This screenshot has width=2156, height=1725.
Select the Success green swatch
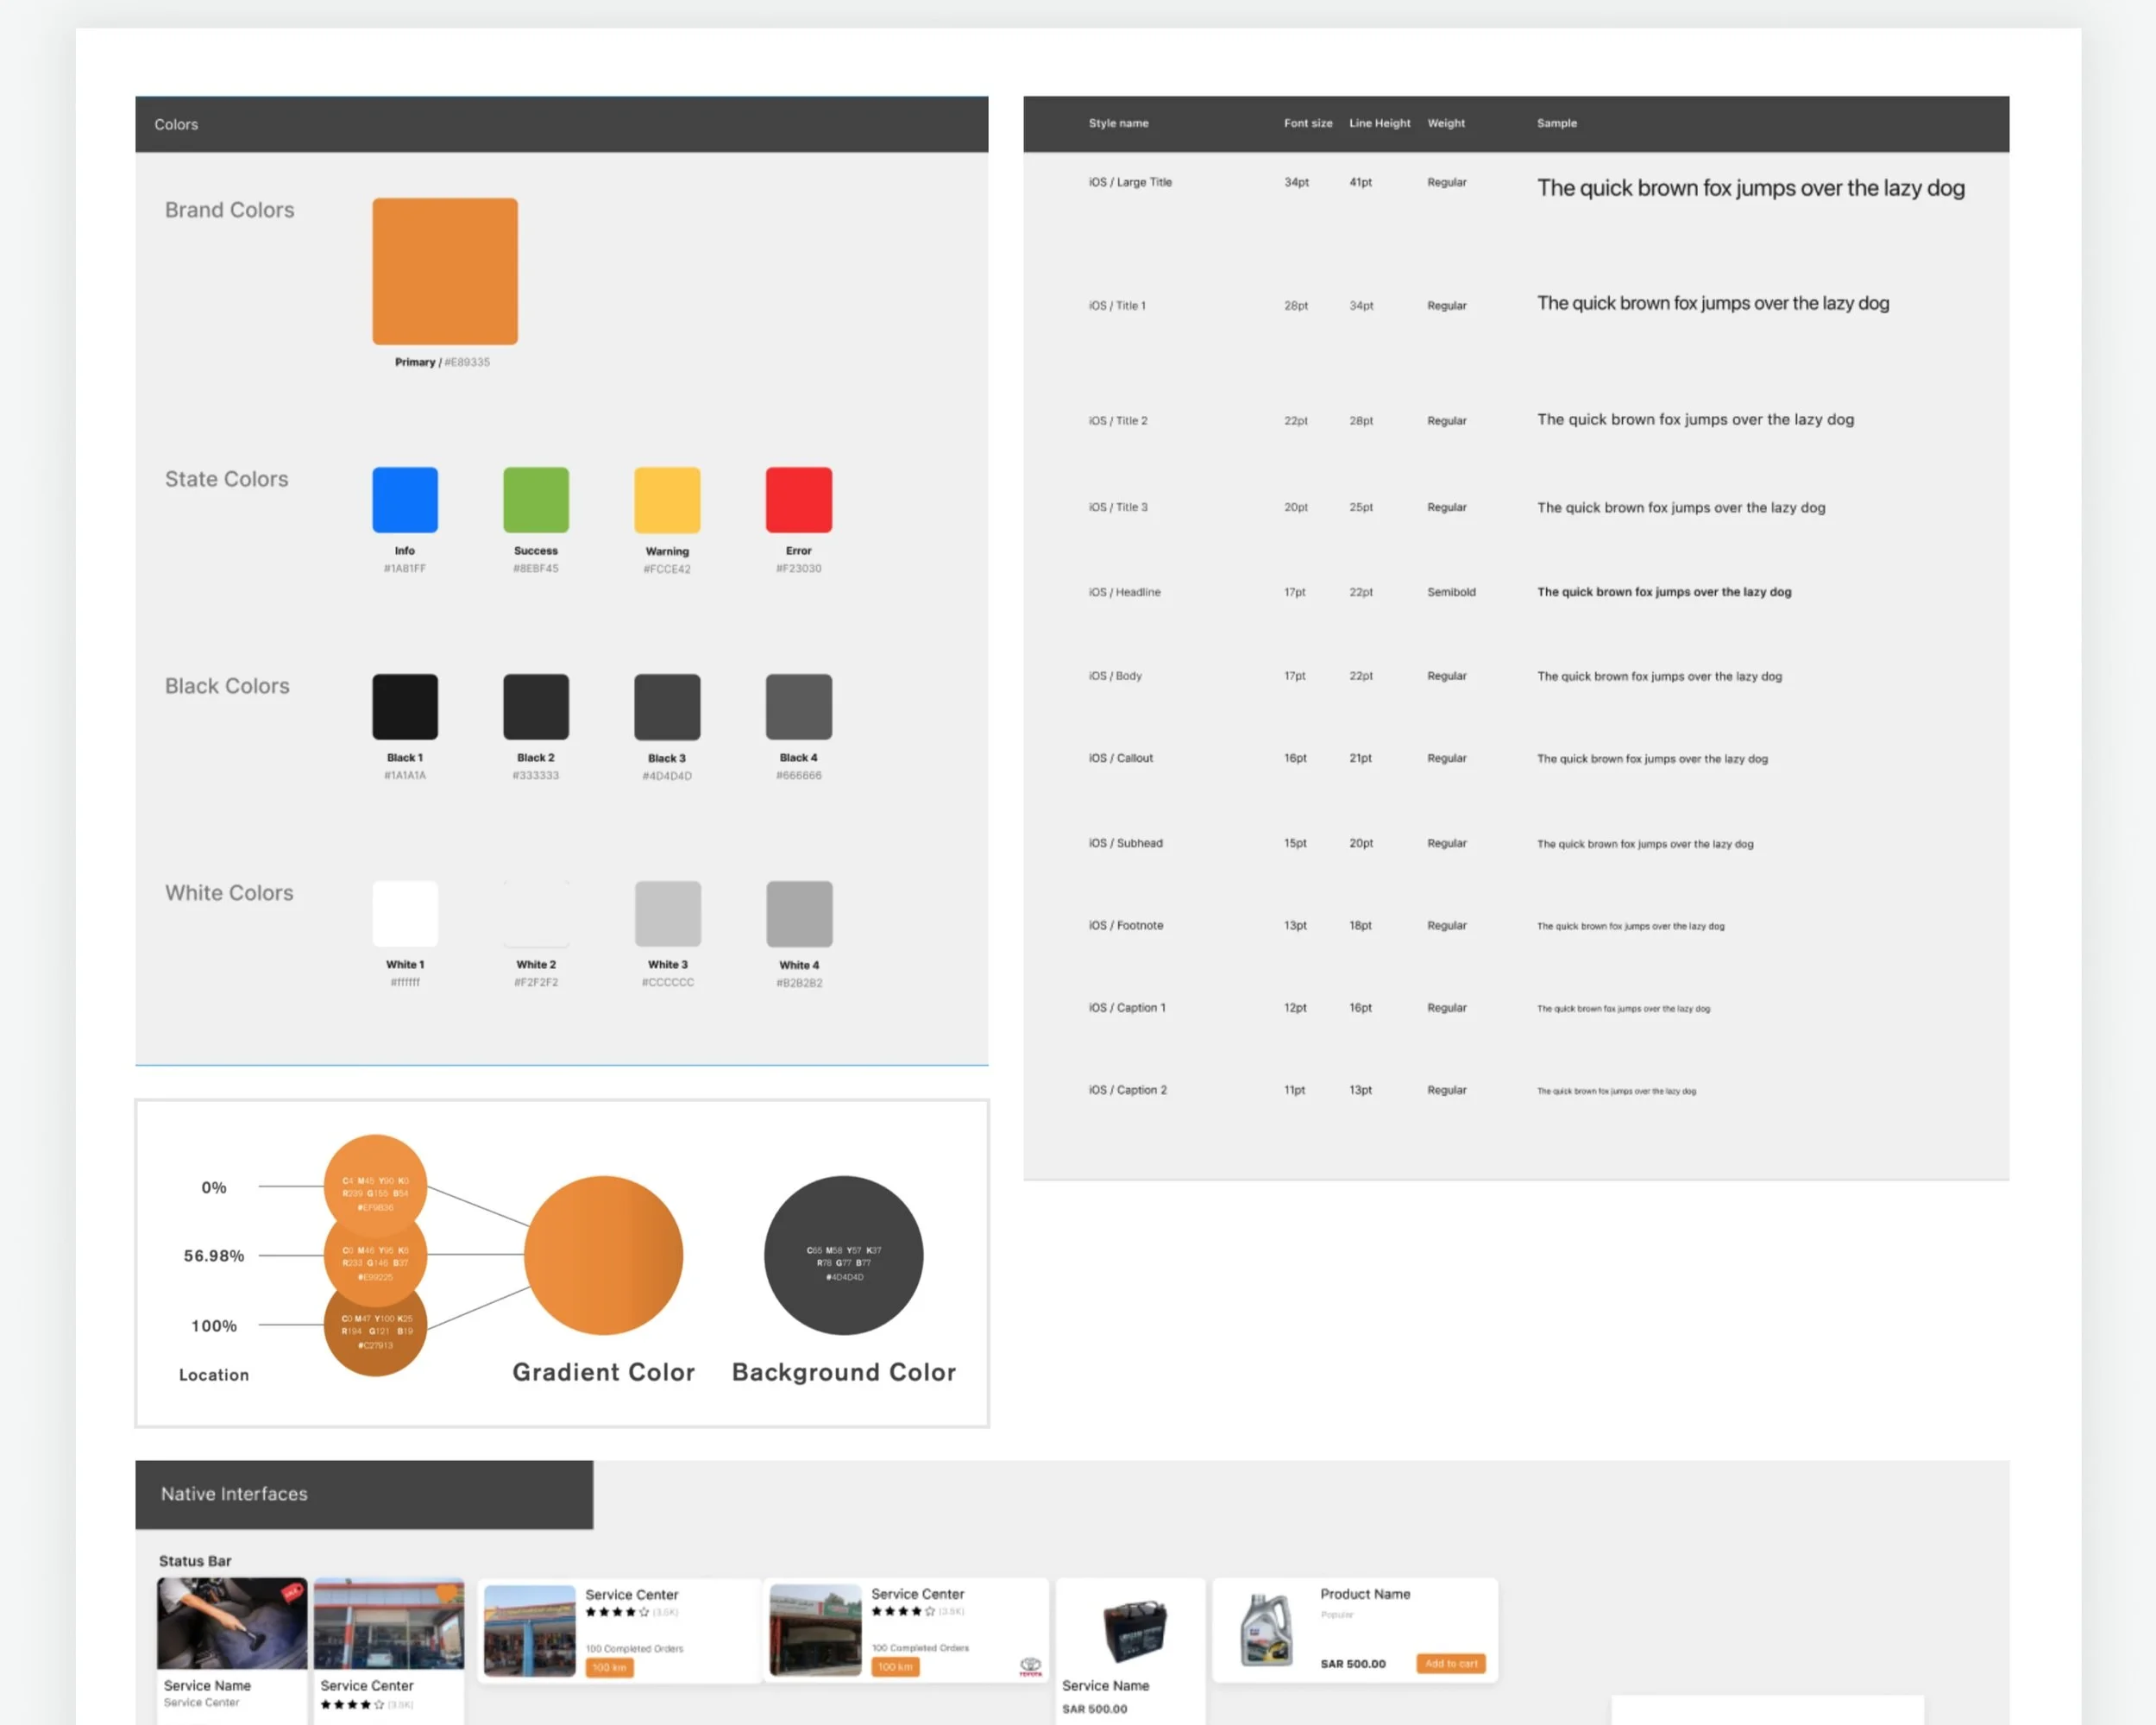(x=536, y=499)
